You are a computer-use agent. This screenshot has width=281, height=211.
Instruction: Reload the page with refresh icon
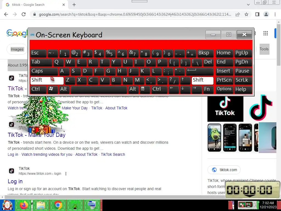[x=24, y=14]
